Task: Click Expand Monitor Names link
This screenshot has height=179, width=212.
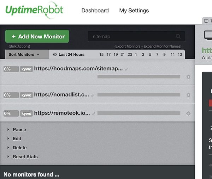Action: [163, 47]
